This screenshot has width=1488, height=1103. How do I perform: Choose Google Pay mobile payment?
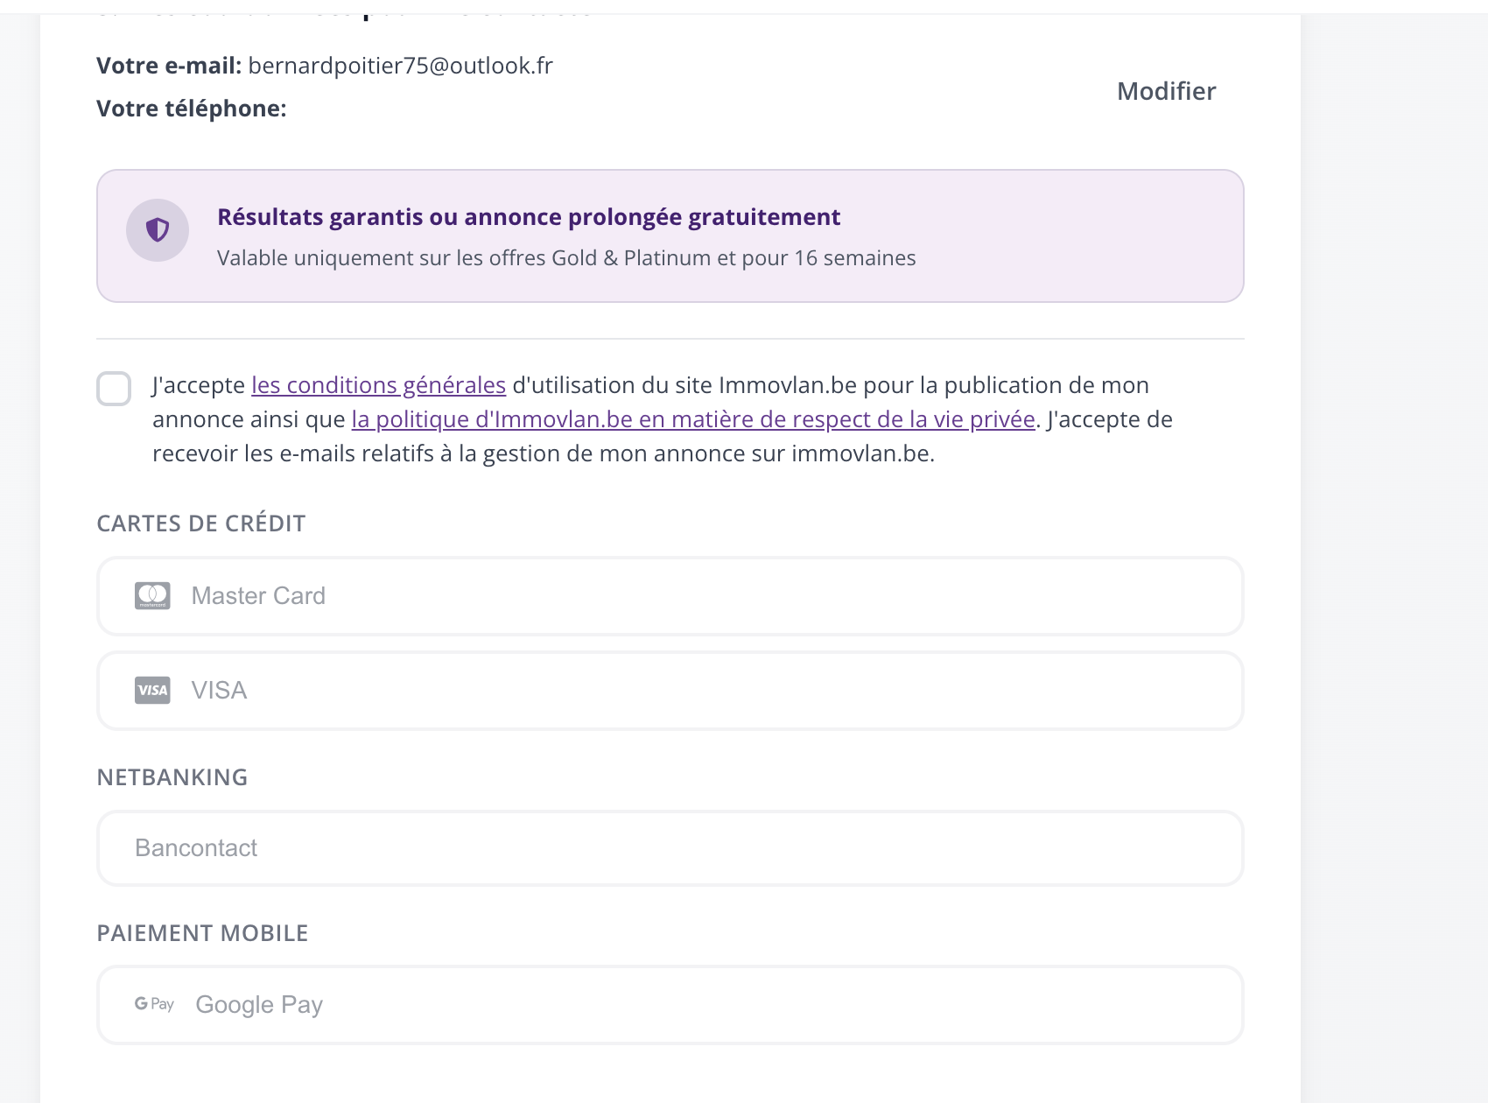coord(670,1005)
